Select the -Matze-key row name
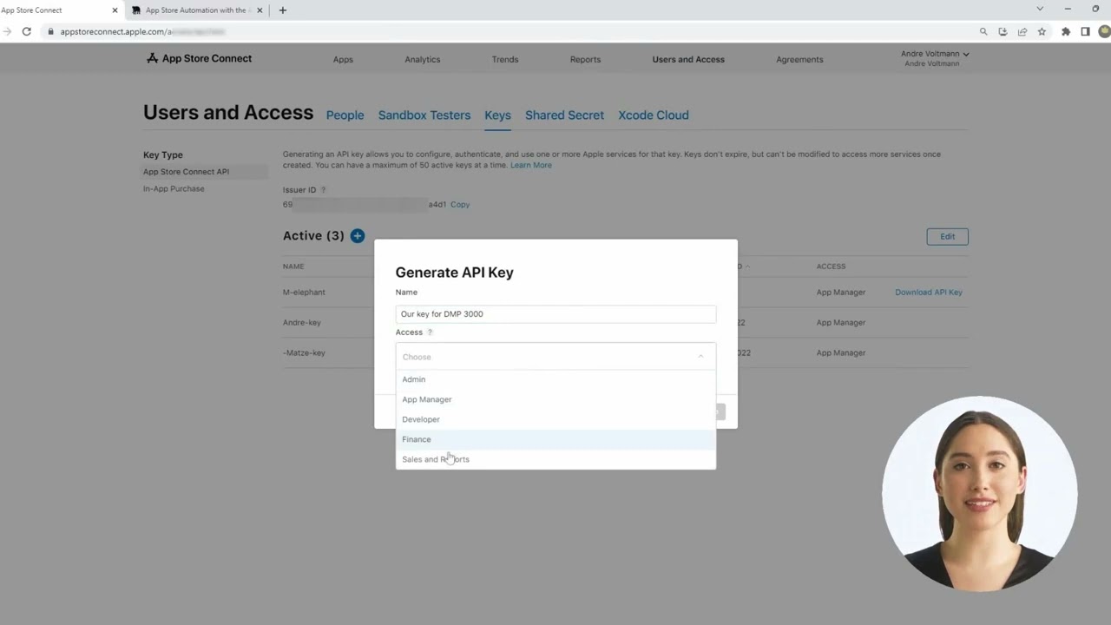This screenshot has height=625, width=1111. coord(304,353)
